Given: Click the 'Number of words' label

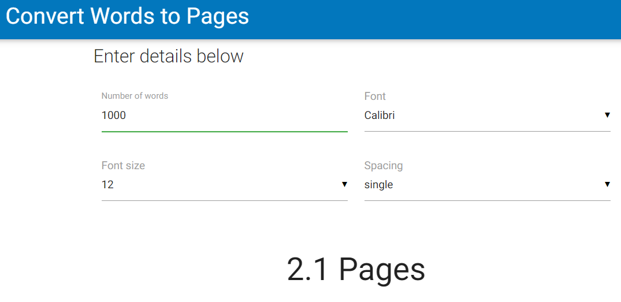Looking at the screenshot, I should click(135, 96).
